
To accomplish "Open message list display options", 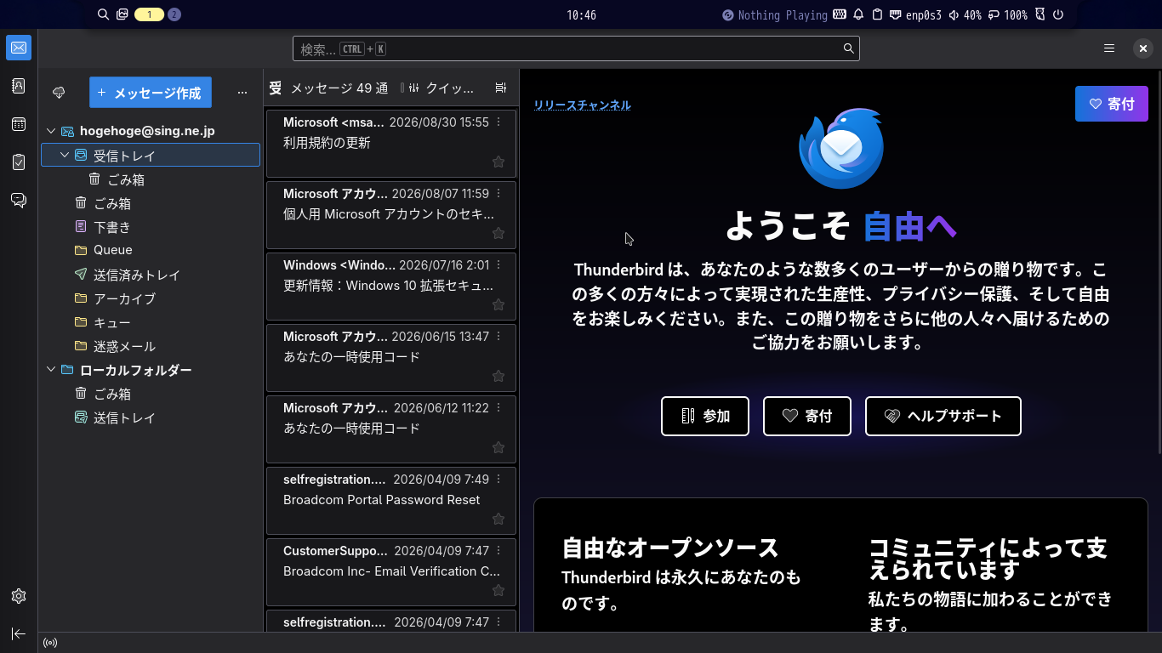I will coord(500,88).
